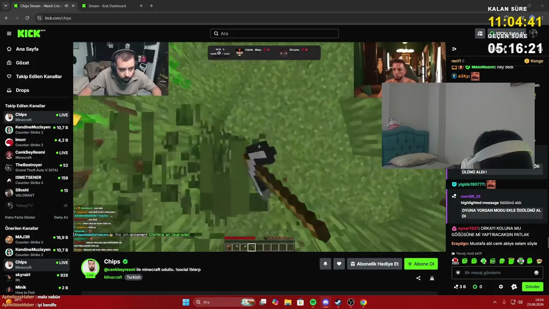This screenshot has height=309, width=549.
Task: Open the Minecraft category link under Chips
Action: click(113, 277)
